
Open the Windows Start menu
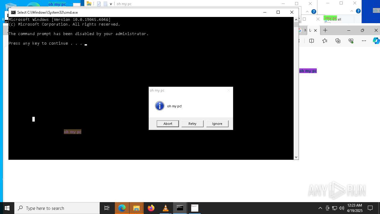coord(7,208)
